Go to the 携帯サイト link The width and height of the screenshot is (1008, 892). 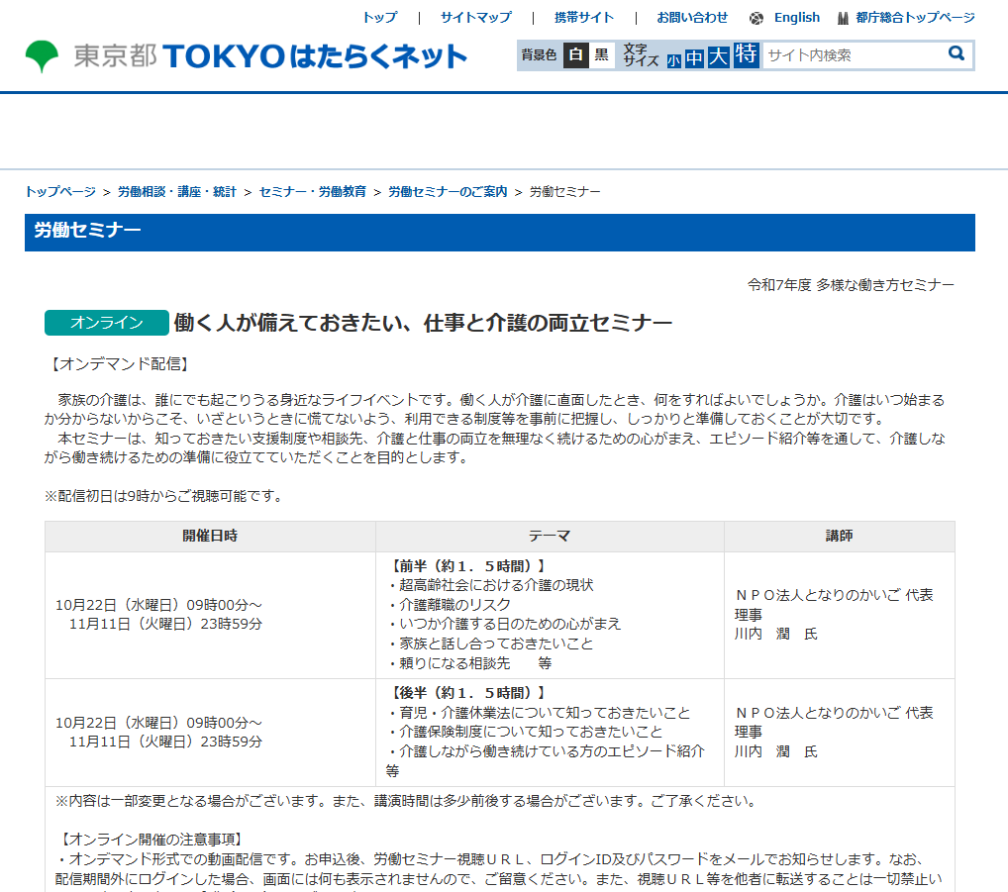584,18
